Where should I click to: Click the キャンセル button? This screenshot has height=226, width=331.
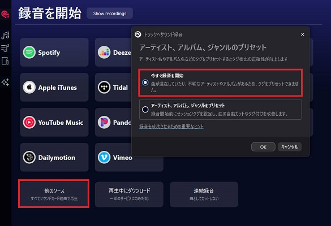coord(290,147)
